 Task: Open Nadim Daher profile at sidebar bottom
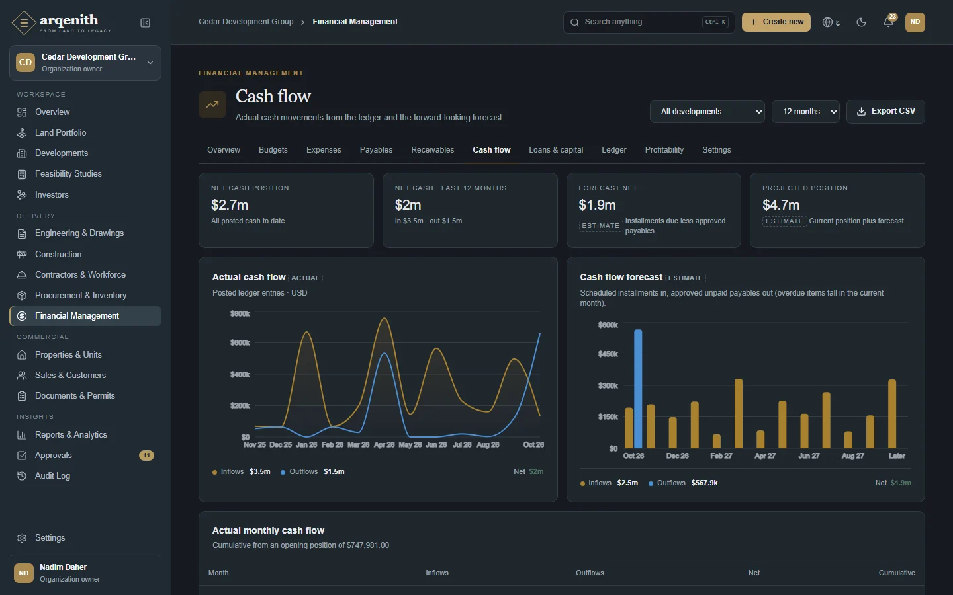point(85,573)
